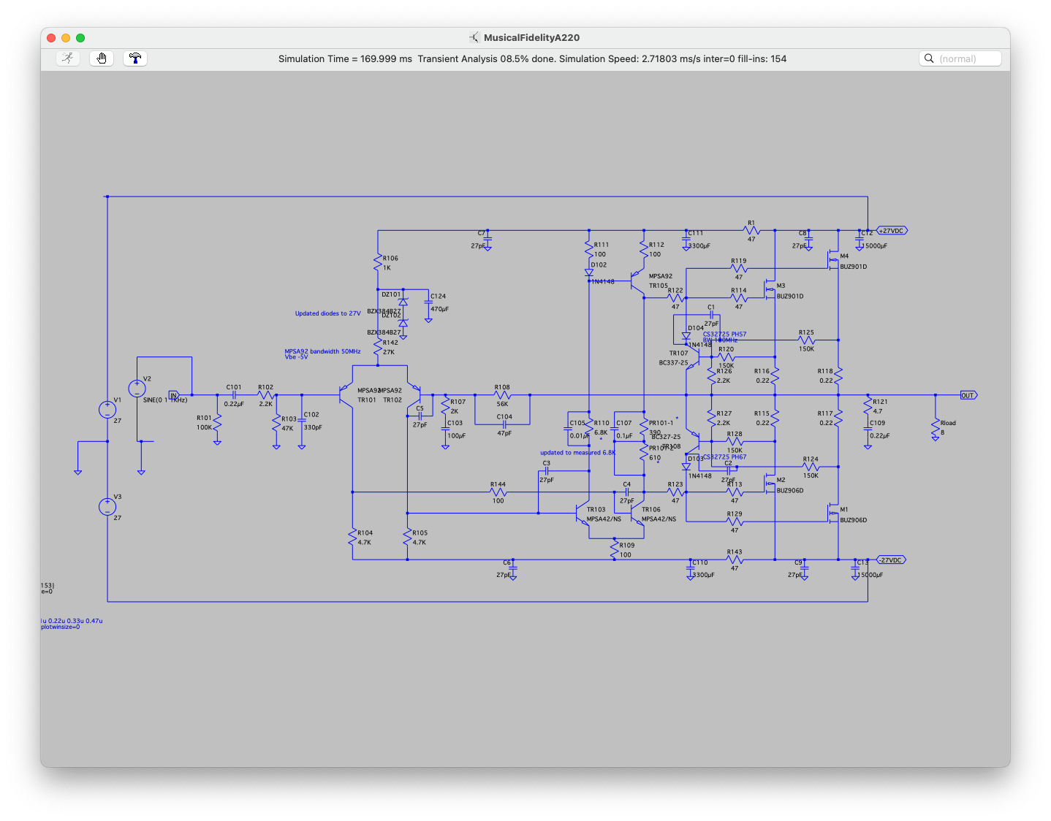
Task: Click the 'C111' capacitor label
Action: [695, 234]
